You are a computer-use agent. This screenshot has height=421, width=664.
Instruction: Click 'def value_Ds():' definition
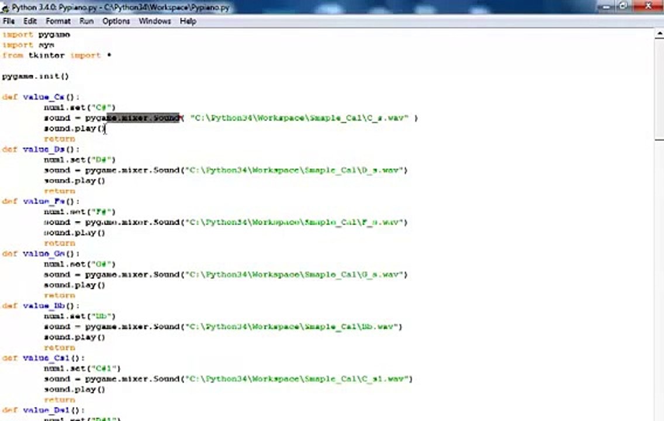click(41, 149)
